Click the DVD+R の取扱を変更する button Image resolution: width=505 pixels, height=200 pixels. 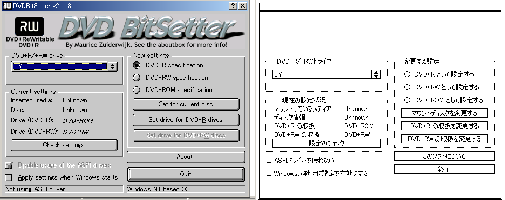[x=445, y=126]
